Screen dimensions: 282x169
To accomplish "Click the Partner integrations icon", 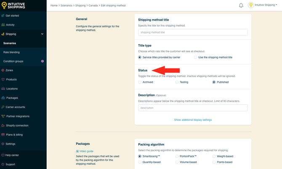I will click(3, 116).
